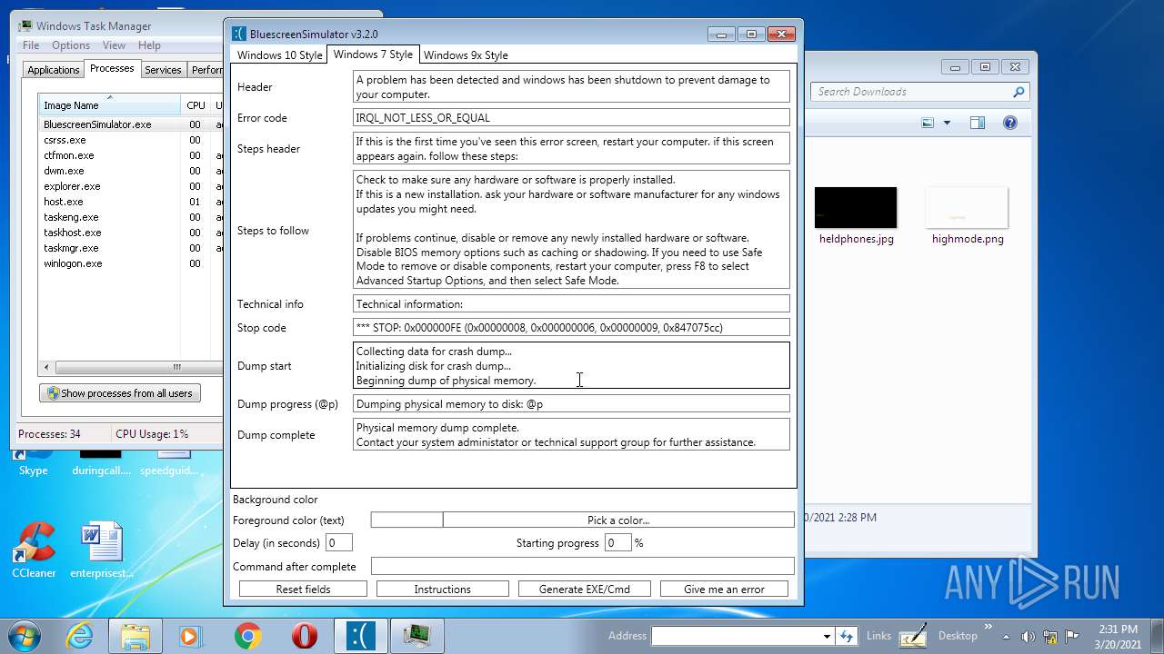The image size is (1164, 654).
Task: Switch to the Windows 9x Style tab
Action: click(466, 54)
